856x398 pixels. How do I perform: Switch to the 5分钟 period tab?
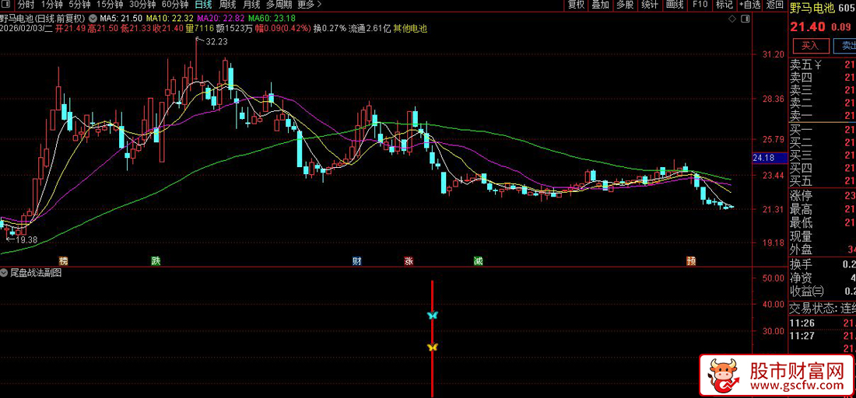click(80, 5)
